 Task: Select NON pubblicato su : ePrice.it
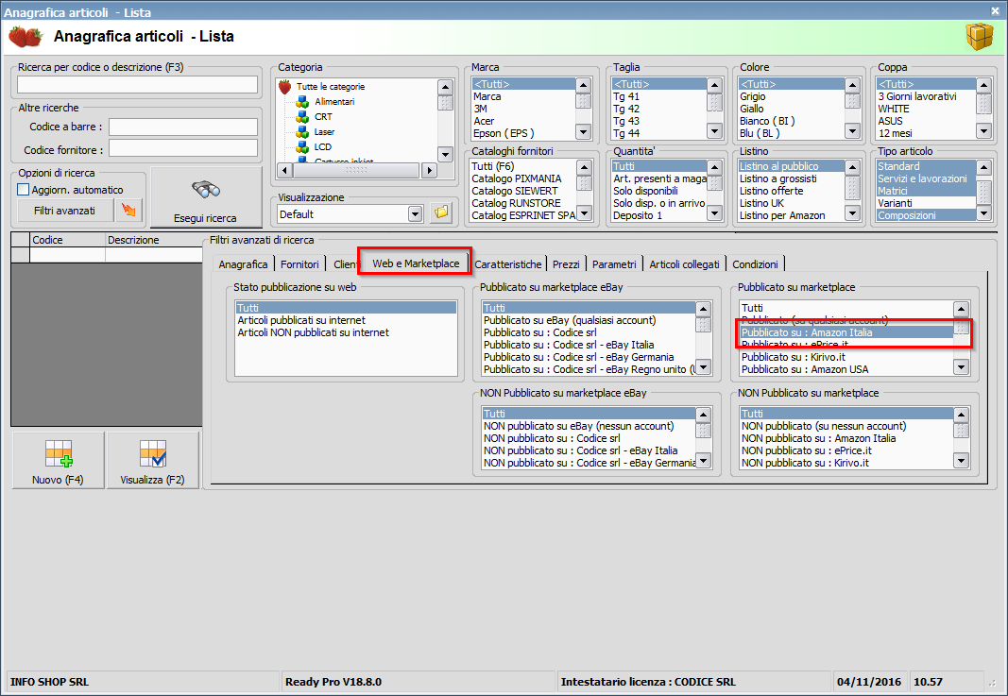pos(846,450)
